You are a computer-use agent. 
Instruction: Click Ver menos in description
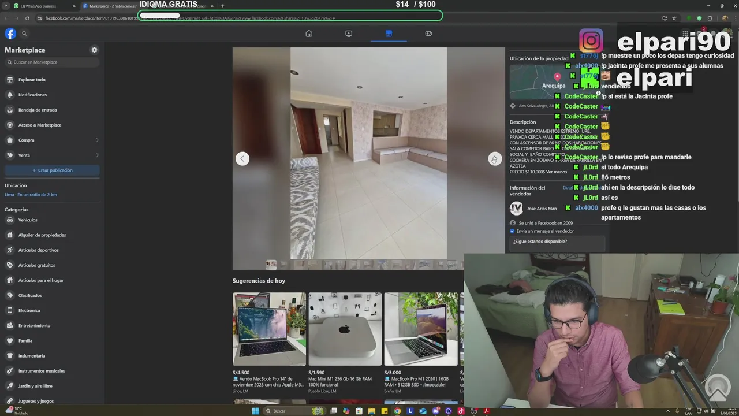click(x=557, y=172)
